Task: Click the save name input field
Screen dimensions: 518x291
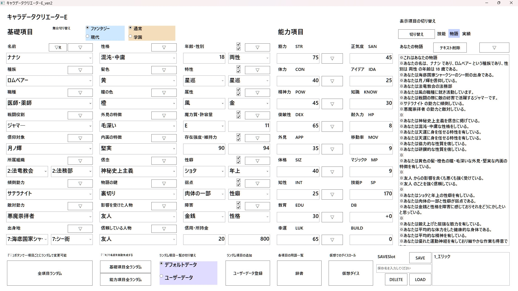Action: [x=404, y=268]
